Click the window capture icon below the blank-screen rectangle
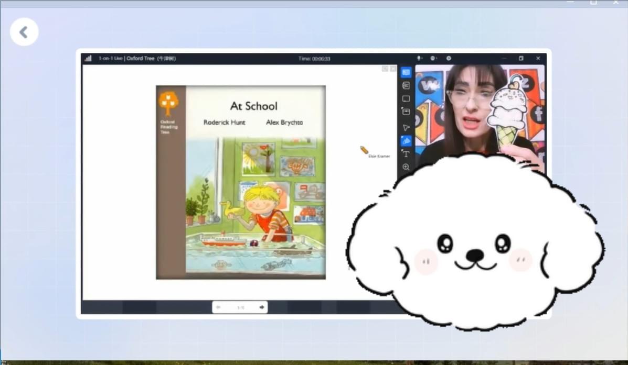Viewport: 628px width, 365px height. (x=406, y=112)
